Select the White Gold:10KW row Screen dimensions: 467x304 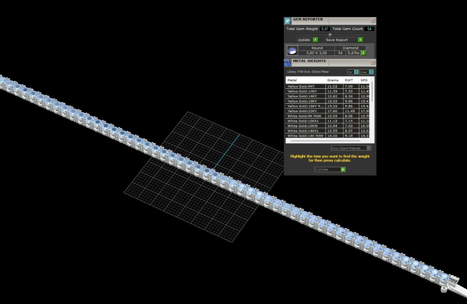306,126
